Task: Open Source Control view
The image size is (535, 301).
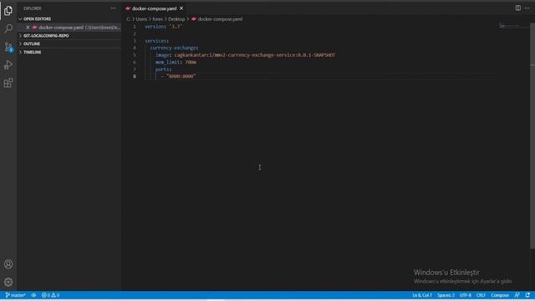Action: (8, 47)
